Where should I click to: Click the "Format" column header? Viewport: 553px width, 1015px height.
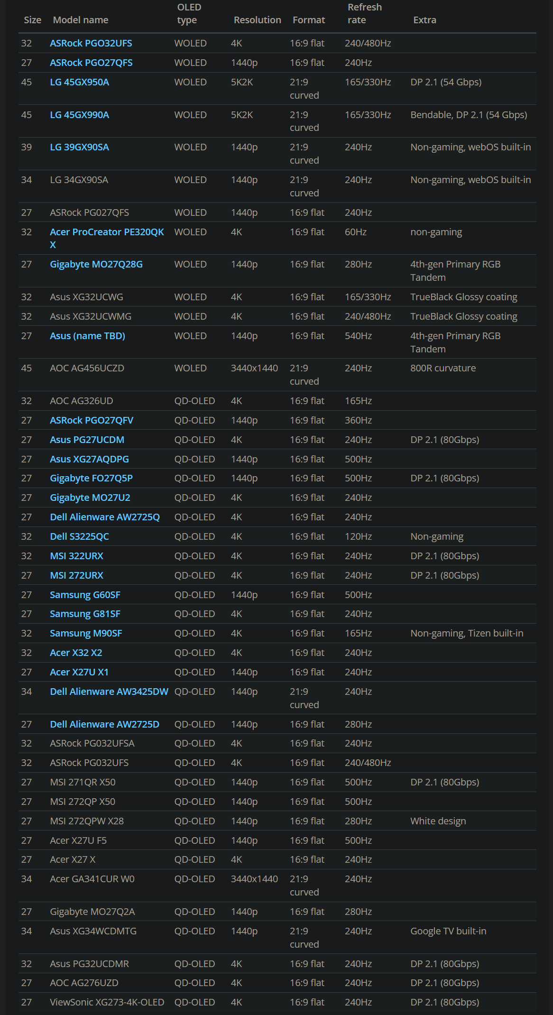(309, 20)
